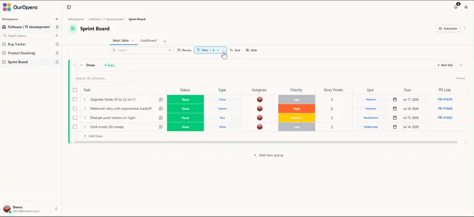Screen dimensions: 474x217
Task: Open Bug Tracker board in sidebar
Action: 17,44
